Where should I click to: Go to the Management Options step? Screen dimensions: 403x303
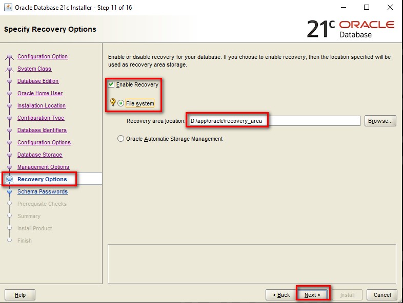pos(44,167)
